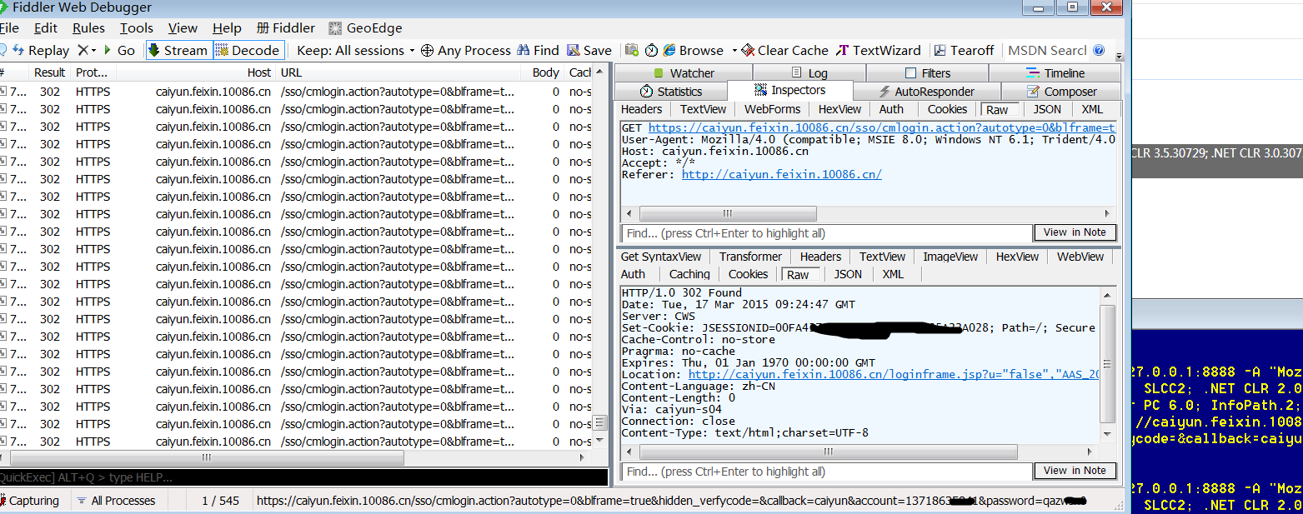Open the Edit menu
Screen dimensions: 1303x514
(x=46, y=28)
